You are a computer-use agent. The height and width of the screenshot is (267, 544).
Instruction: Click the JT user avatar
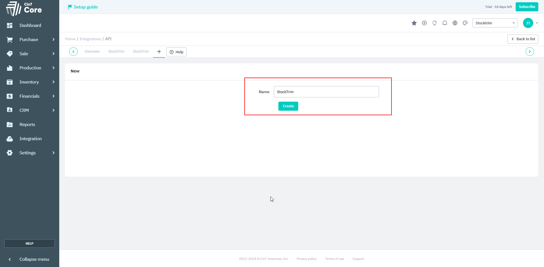pyautogui.click(x=528, y=23)
